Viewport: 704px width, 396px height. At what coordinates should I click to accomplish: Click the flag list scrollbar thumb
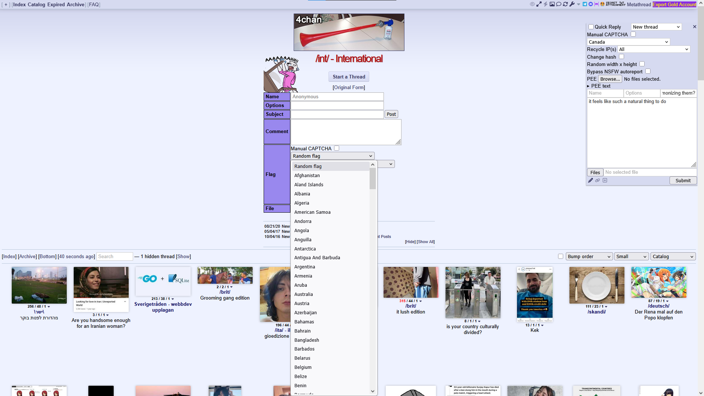point(373,179)
